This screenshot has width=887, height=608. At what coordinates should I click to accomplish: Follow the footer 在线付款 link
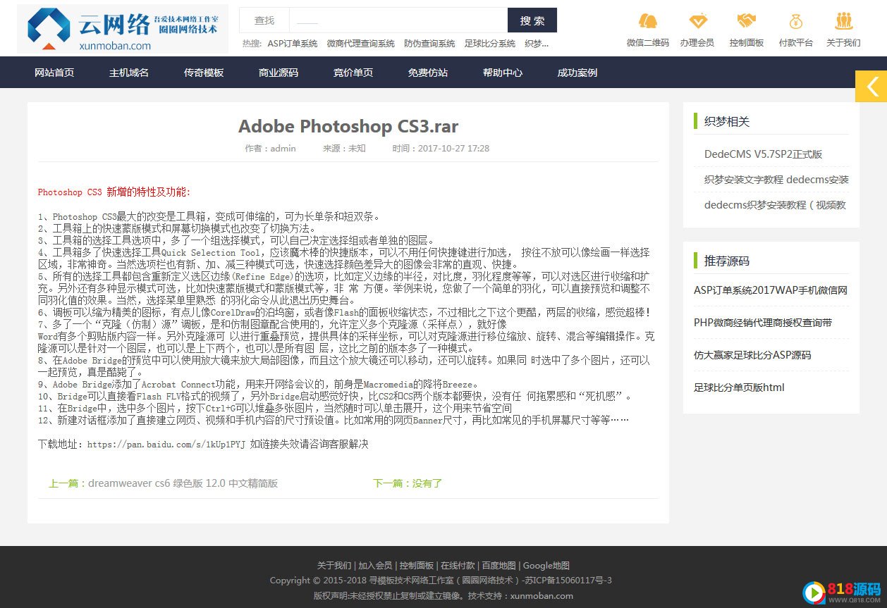[458, 566]
